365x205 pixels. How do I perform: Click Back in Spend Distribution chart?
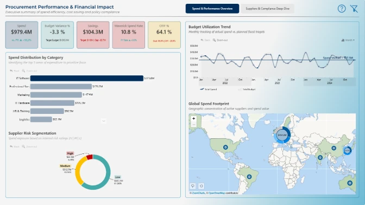[x=15, y=71]
